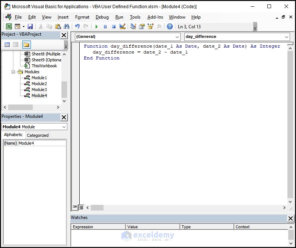Run the macro with the green play icon
The image size is (296, 248).
tap(96, 26)
